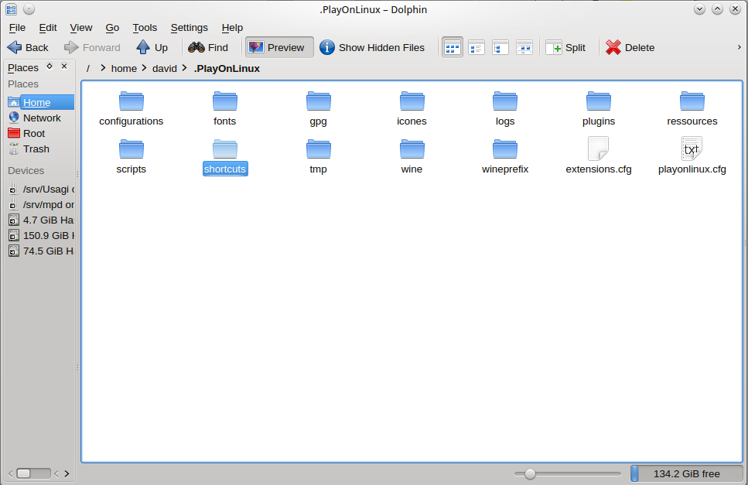Close the Places panel
The width and height of the screenshot is (748, 485).
(x=64, y=67)
